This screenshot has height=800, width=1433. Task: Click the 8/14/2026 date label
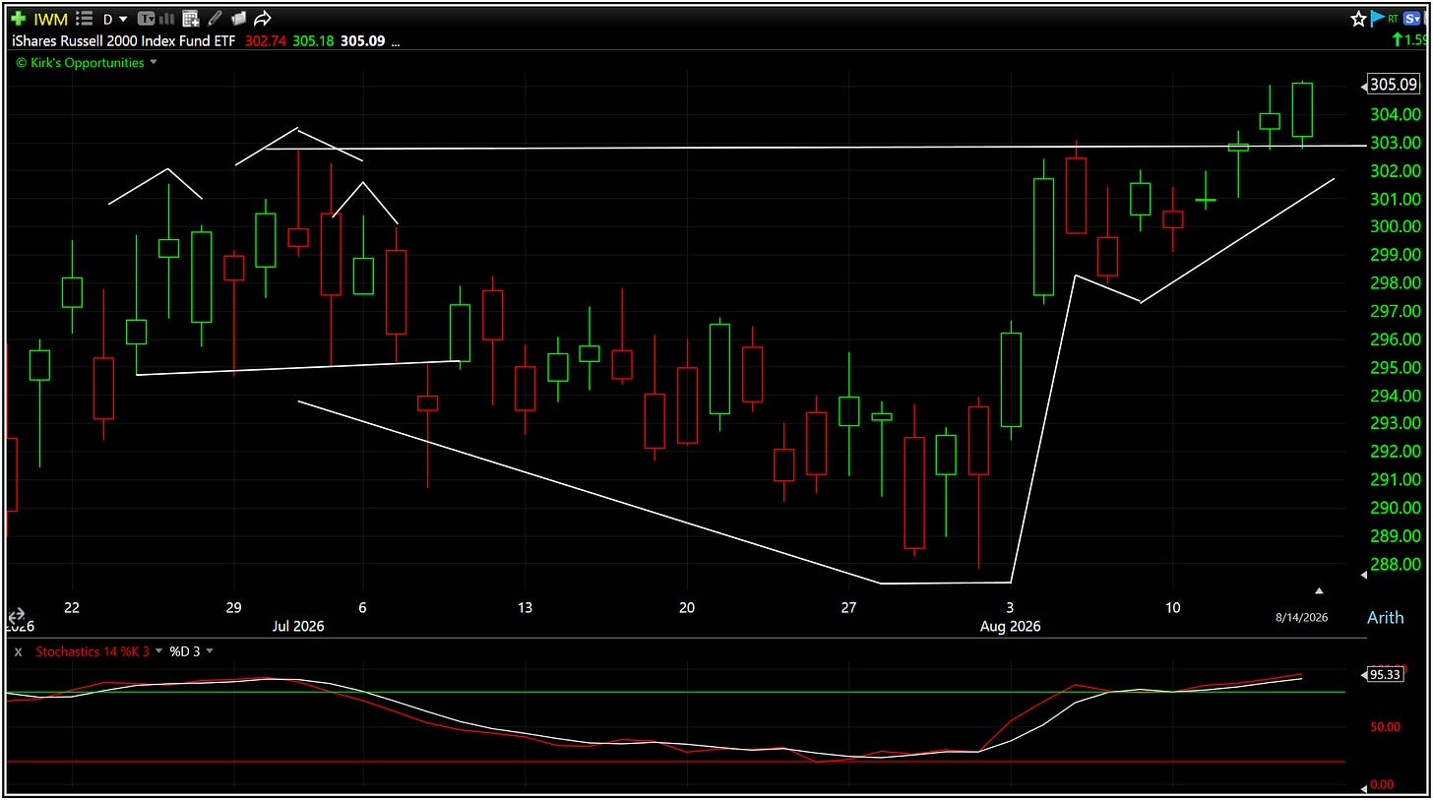tap(1300, 618)
